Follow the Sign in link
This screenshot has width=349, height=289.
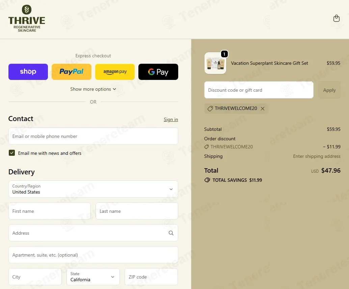click(x=171, y=120)
